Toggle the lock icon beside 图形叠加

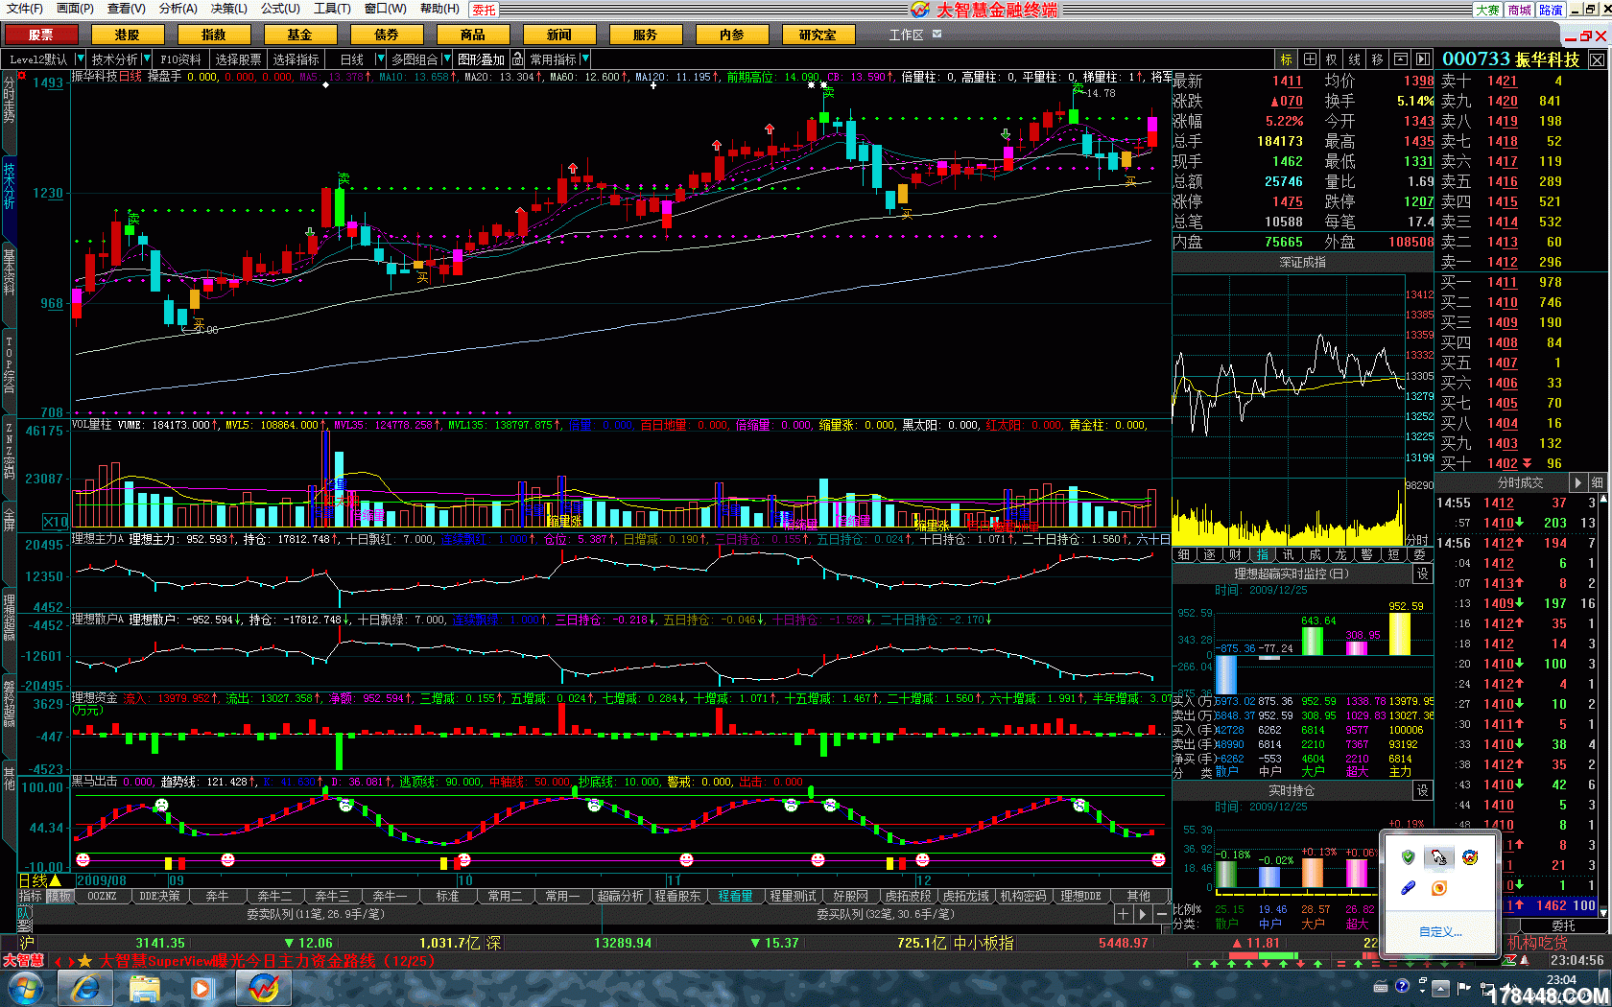pos(518,59)
